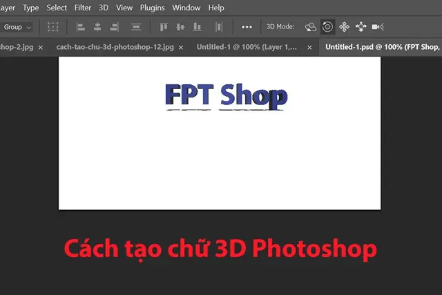The image size is (442, 295).
Task: Close cach-tao-chu-3d-photoshop-12.jpg tab
Action: pyautogui.click(x=181, y=48)
